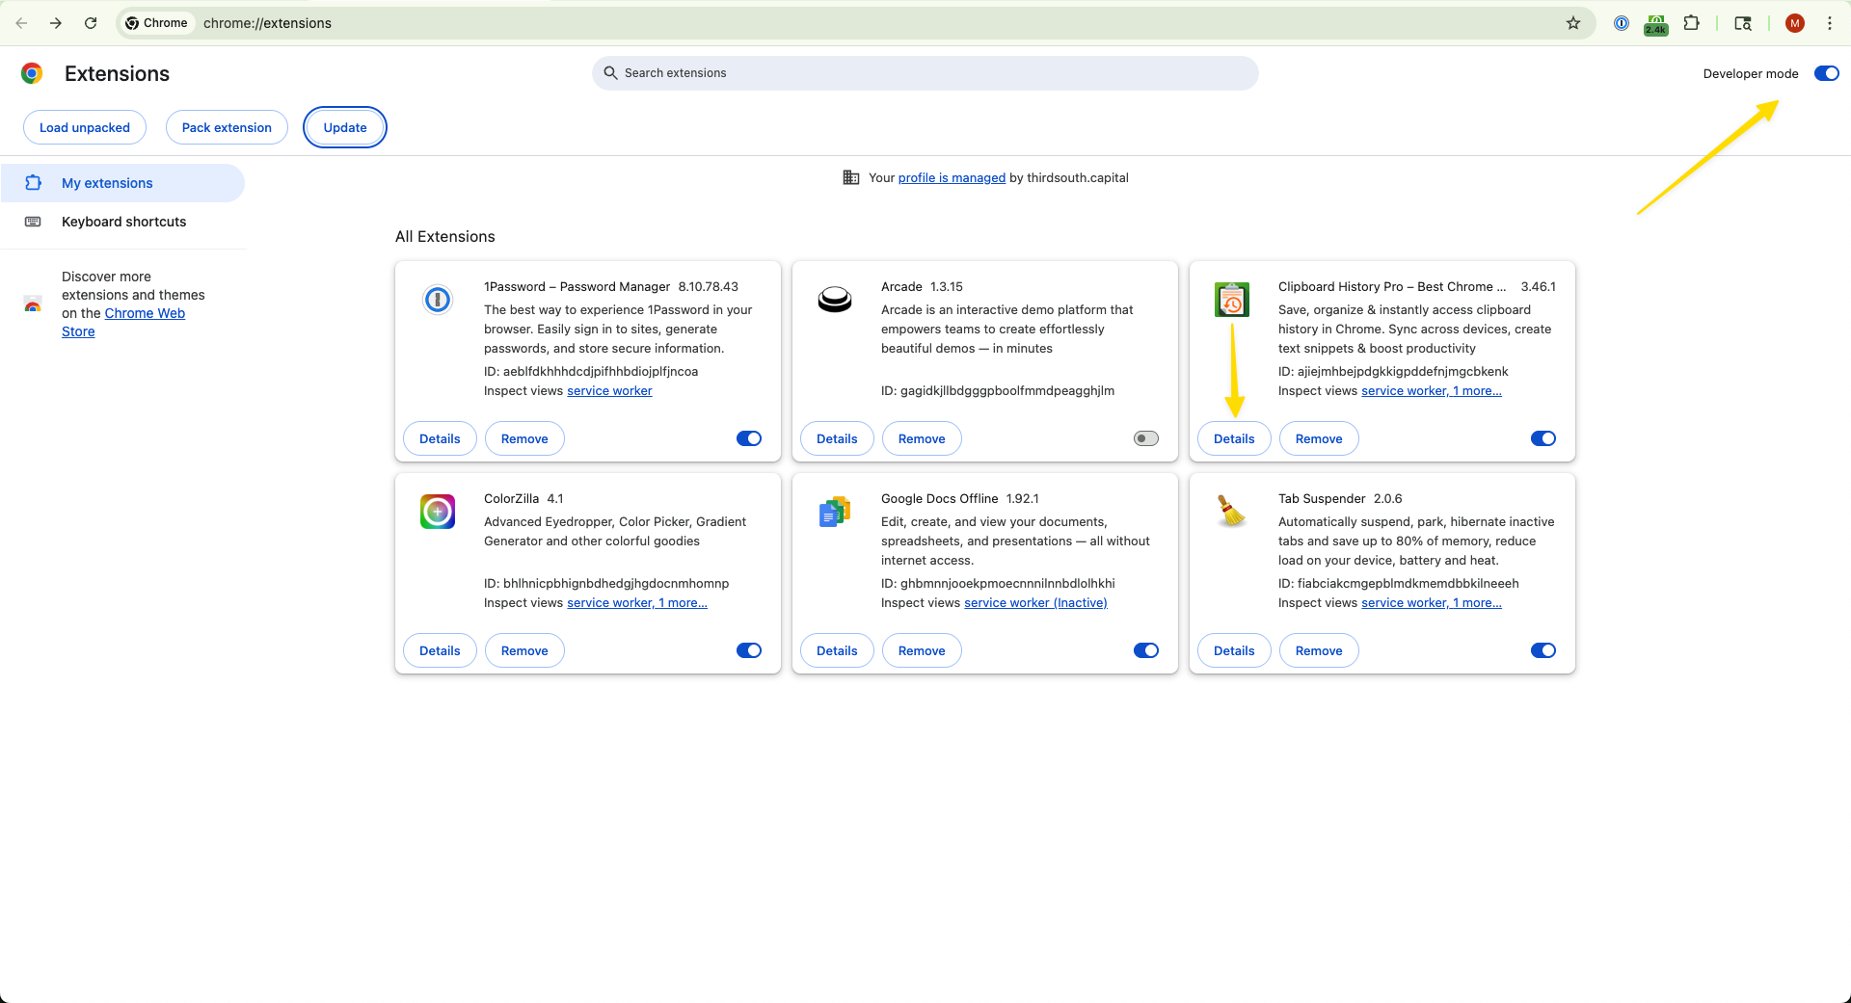Click the managed profile building icon
Image resolution: width=1851 pixels, height=1003 pixels.
click(851, 177)
